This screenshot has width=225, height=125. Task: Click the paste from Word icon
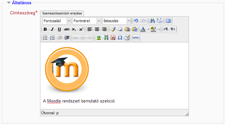tap(134, 29)
